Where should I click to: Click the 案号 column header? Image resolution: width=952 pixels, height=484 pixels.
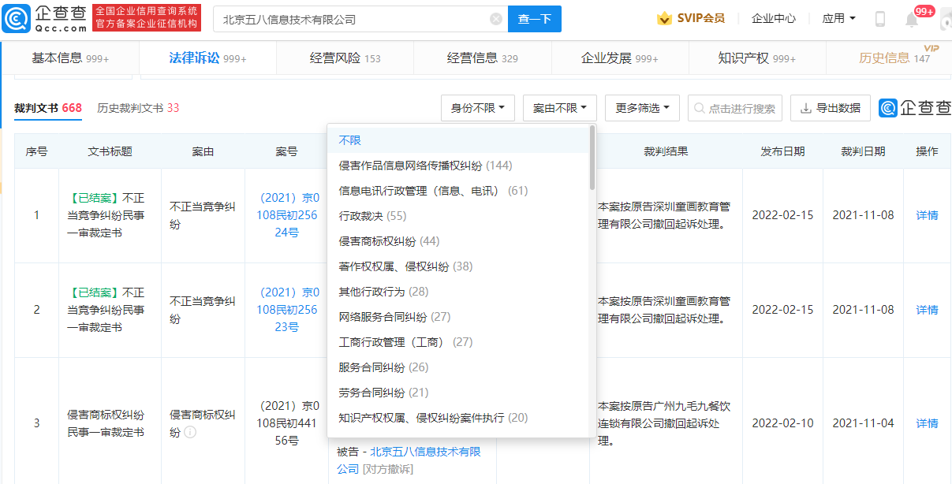point(286,151)
